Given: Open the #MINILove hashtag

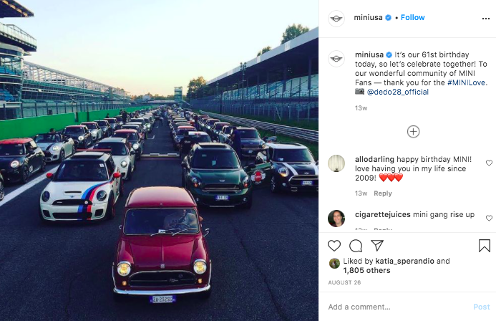Looking at the screenshot, I should pos(468,82).
